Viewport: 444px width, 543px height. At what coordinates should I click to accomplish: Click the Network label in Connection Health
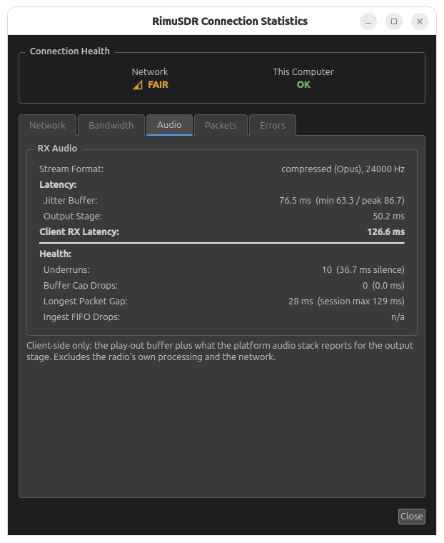coord(150,71)
